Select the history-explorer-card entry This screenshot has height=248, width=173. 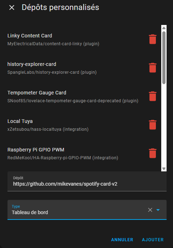tap(76, 68)
